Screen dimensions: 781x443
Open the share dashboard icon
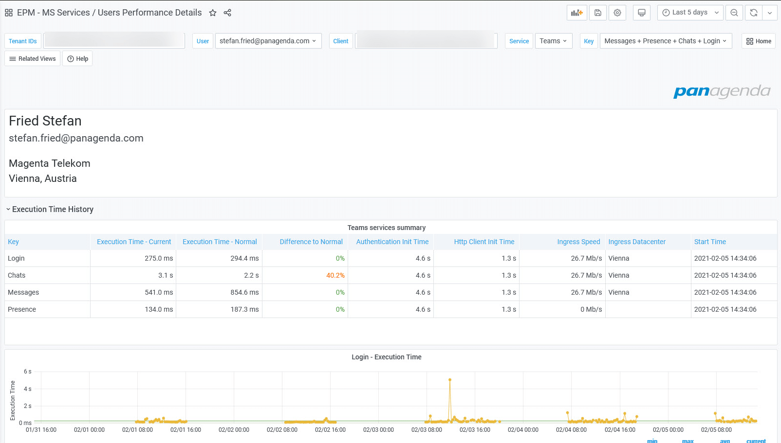point(227,13)
